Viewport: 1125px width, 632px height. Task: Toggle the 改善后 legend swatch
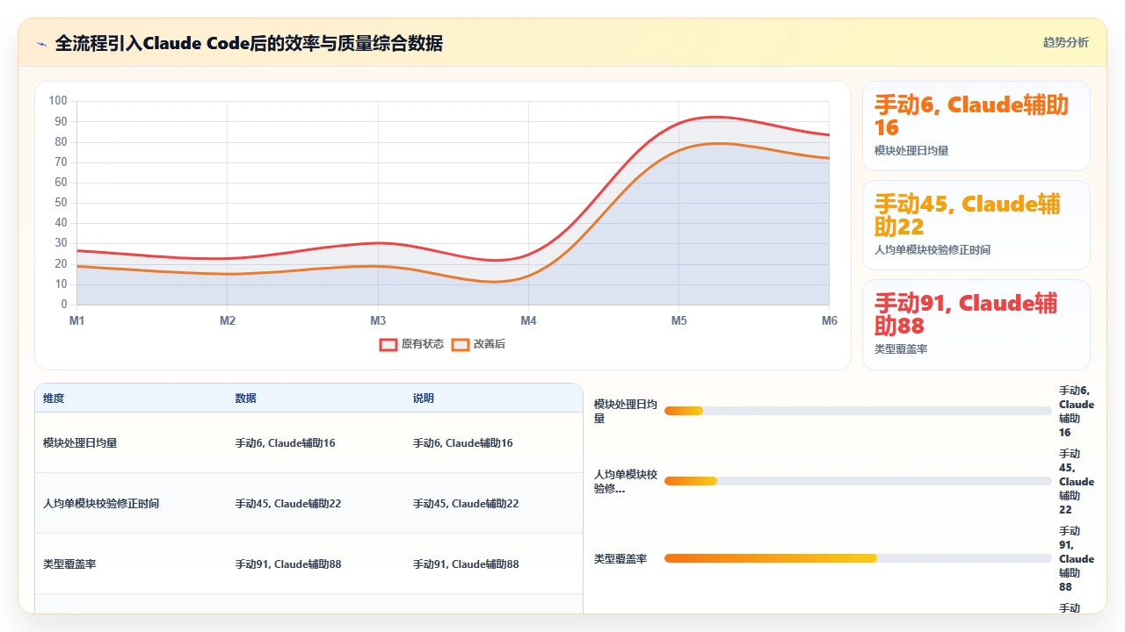[461, 344]
